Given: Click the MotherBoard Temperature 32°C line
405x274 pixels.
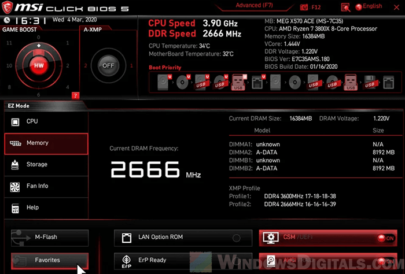Looking at the screenshot, I should [x=191, y=54].
